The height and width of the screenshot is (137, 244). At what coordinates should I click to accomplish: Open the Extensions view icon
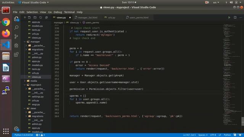16,54
